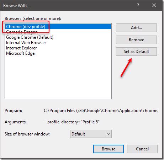
Task: Click the Program path text for chrome
Action: pyautogui.click(x=101, y=111)
